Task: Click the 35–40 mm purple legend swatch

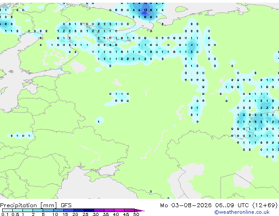Action: click(109, 210)
